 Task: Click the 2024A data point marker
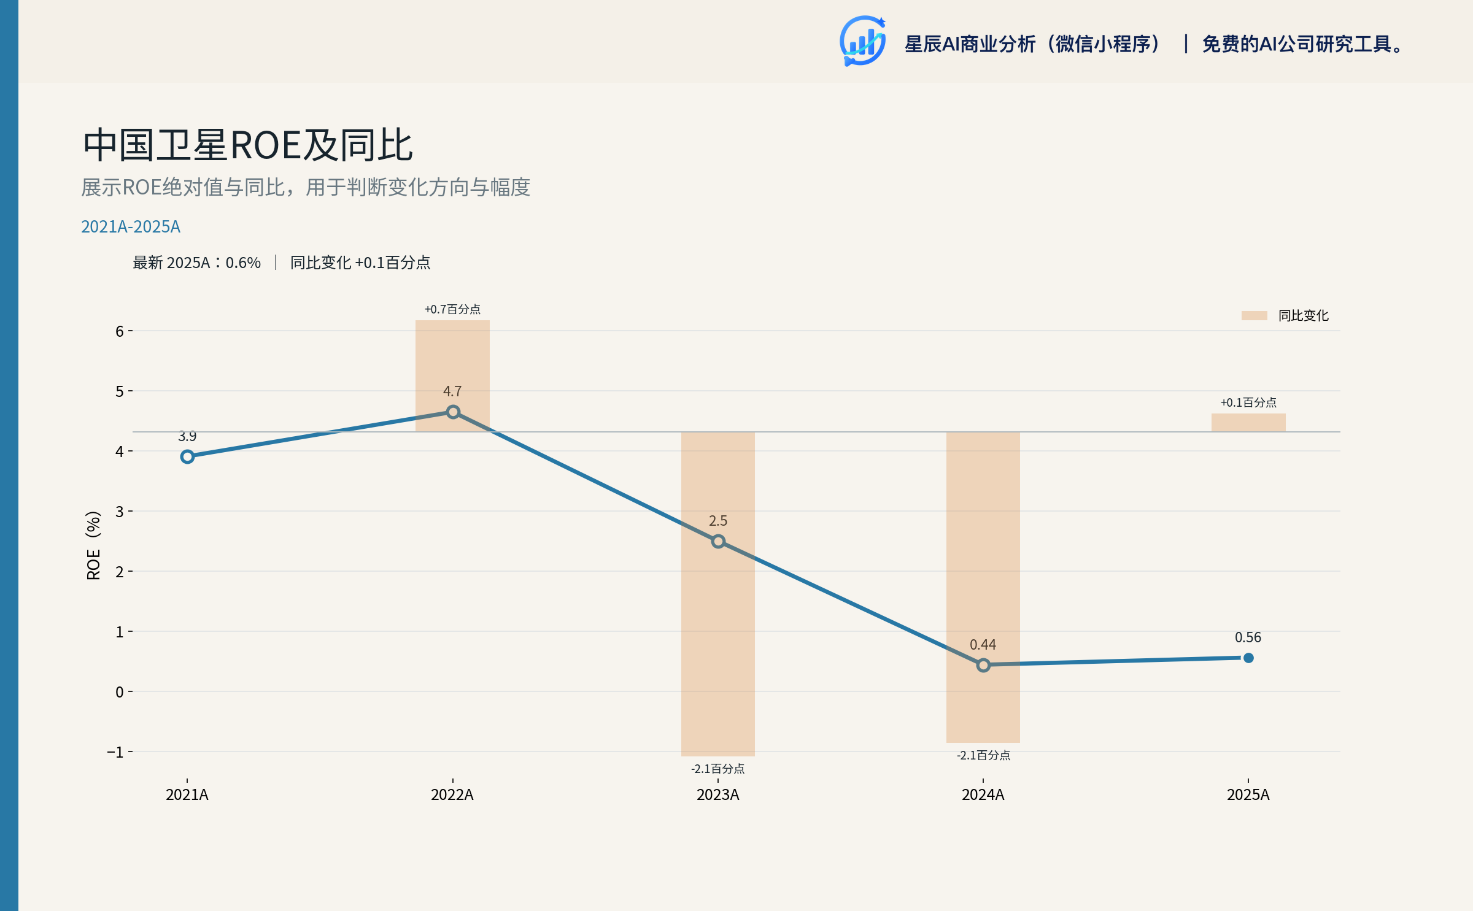click(x=983, y=665)
